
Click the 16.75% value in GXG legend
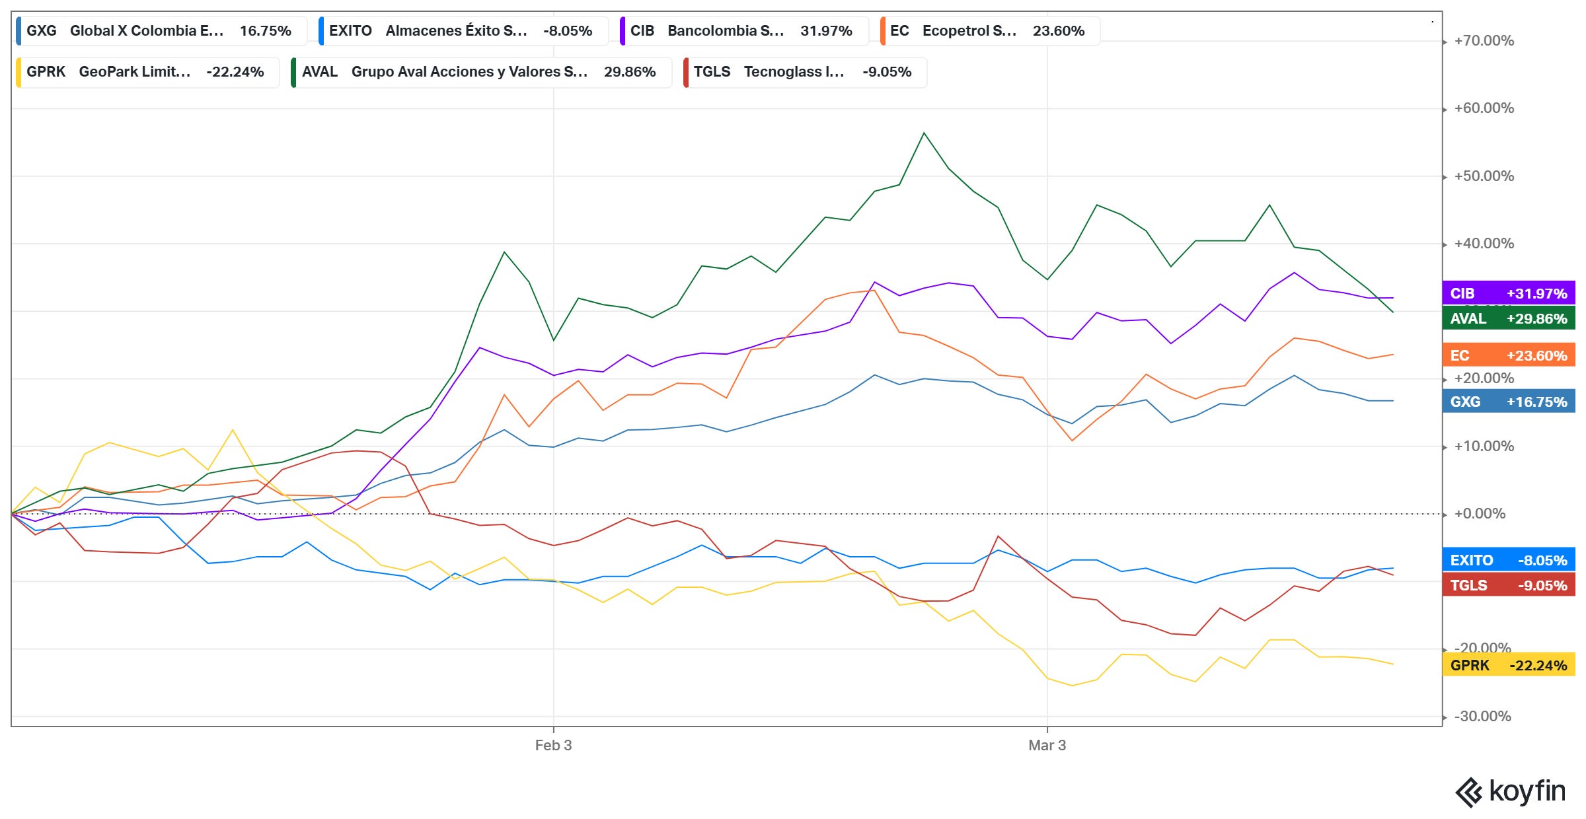click(265, 31)
